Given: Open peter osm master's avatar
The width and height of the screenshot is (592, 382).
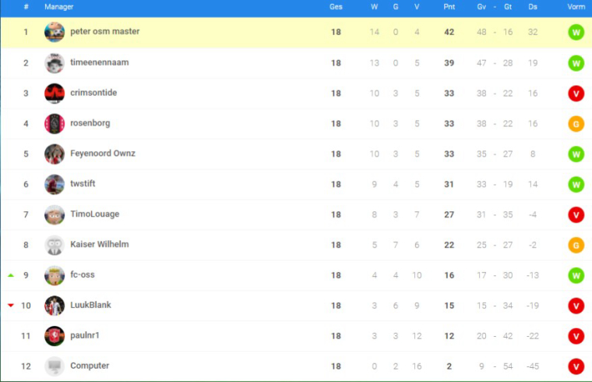Looking at the screenshot, I should (x=55, y=32).
